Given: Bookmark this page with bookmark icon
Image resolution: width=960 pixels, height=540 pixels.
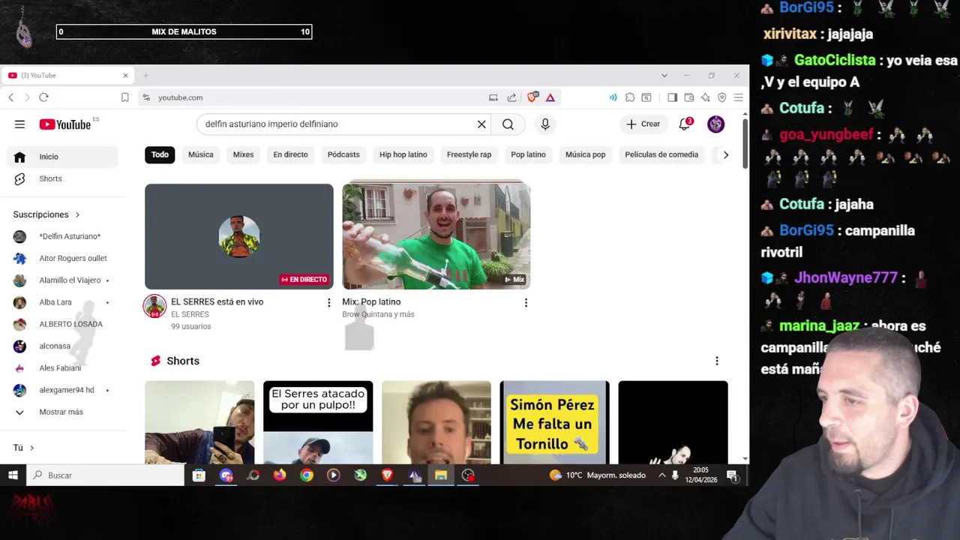Looking at the screenshot, I should 125,97.
